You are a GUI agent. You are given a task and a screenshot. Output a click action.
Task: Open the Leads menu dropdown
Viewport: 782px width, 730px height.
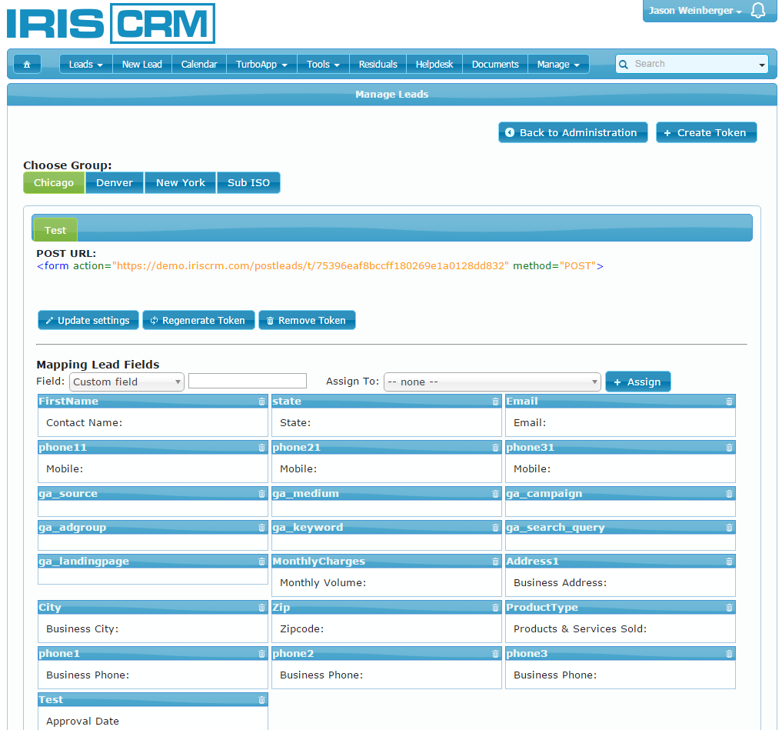click(85, 65)
